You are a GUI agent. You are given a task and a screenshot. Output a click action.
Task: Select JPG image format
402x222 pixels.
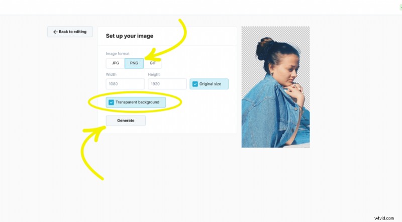(116, 63)
